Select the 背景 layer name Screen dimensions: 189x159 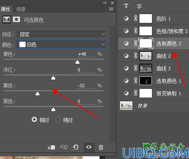pos(142,106)
